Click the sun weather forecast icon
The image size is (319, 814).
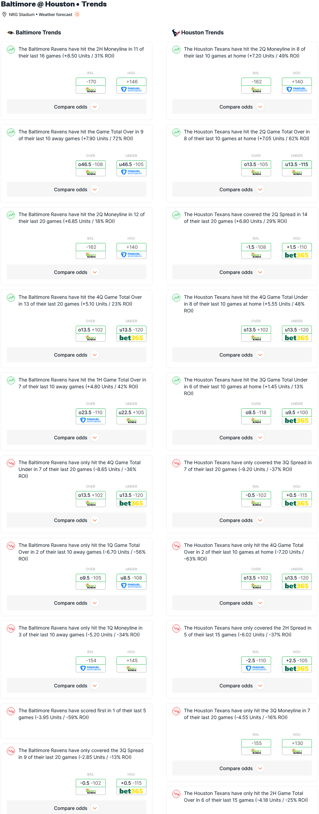pos(77,14)
